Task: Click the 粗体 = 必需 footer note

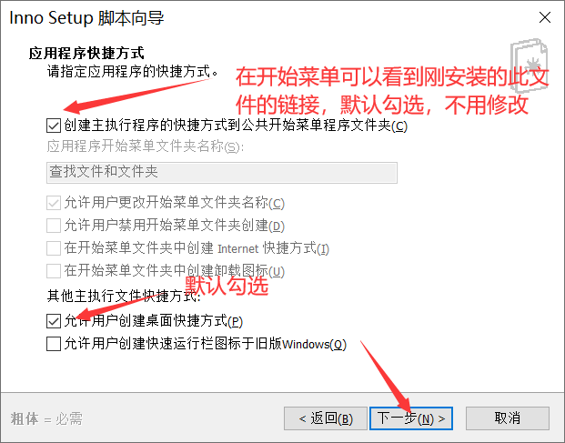Action: point(46,418)
